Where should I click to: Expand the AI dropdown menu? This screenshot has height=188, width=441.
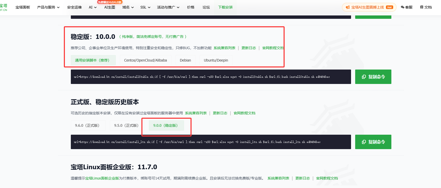93,7
